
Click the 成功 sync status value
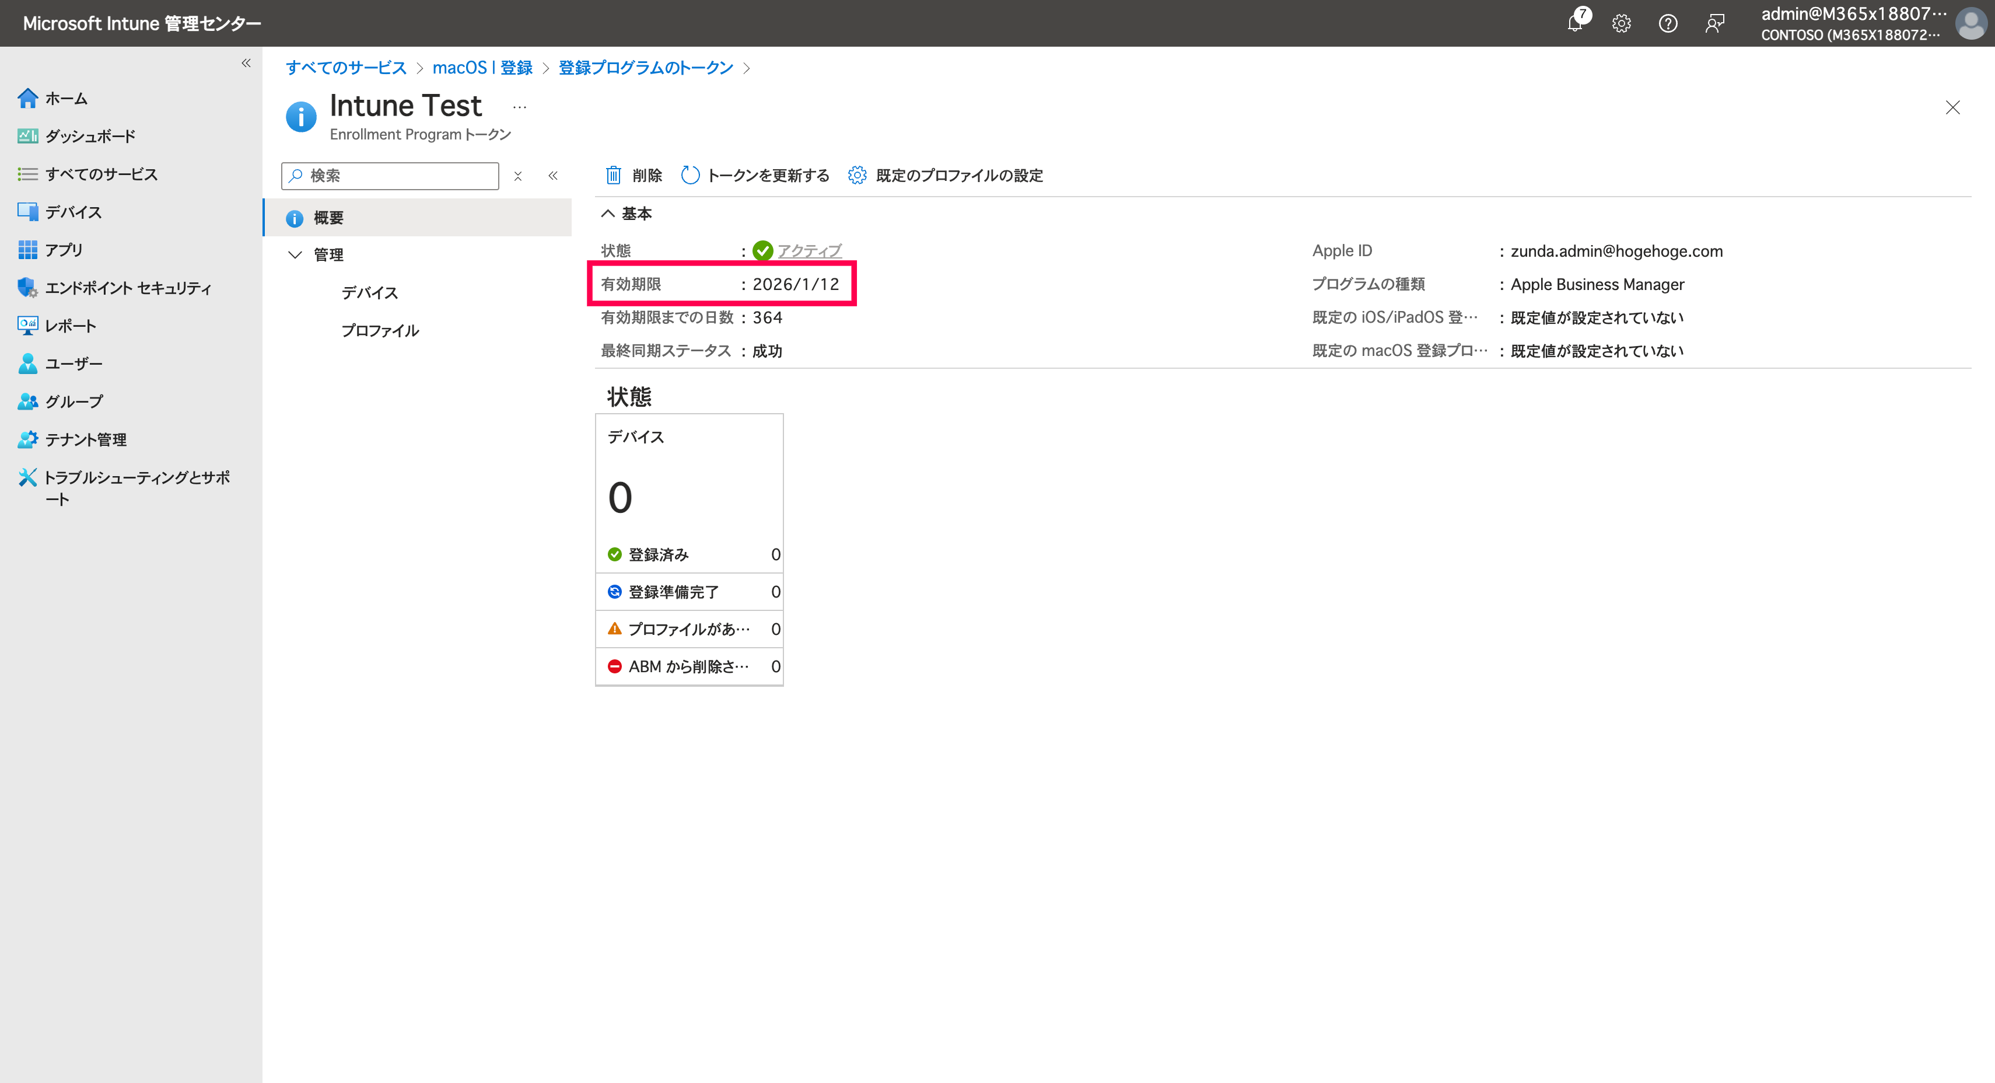pos(768,351)
